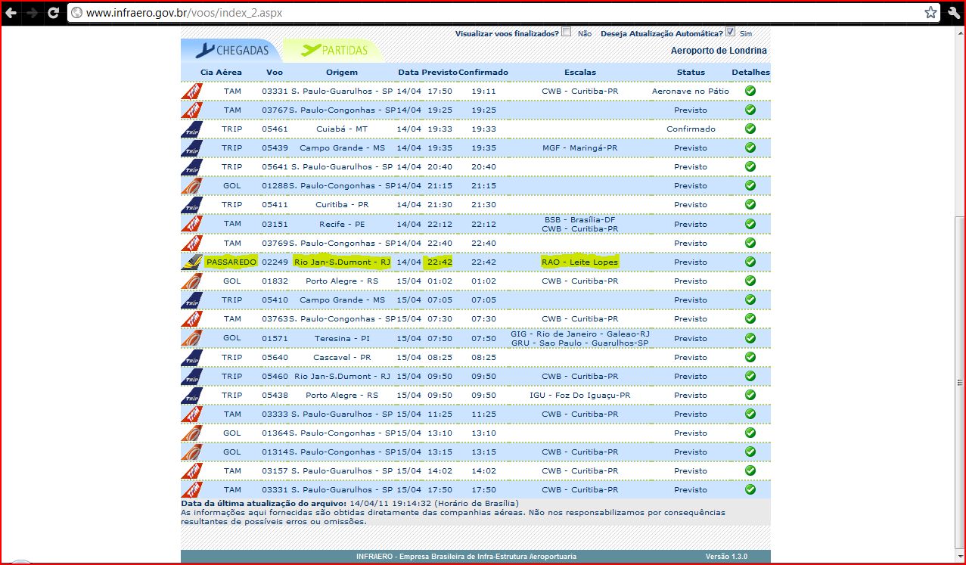Click the 'Voo' column header
966x565 pixels.
pyautogui.click(x=275, y=73)
